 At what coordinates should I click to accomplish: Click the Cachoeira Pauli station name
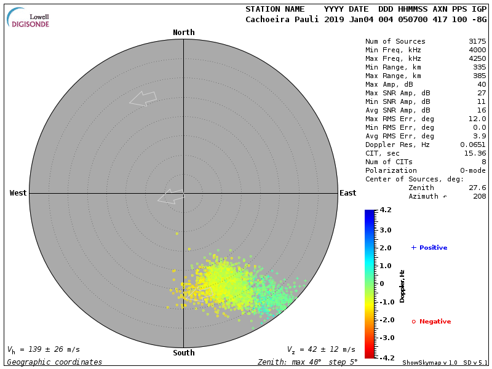click(x=282, y=19)
